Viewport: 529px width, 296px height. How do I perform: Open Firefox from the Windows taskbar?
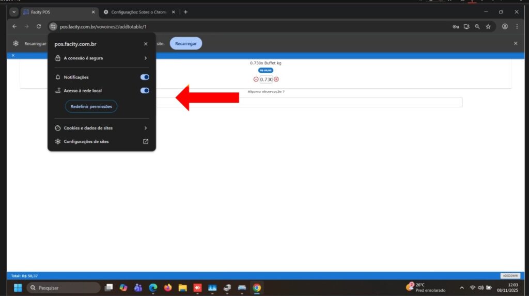coord(168,288)
